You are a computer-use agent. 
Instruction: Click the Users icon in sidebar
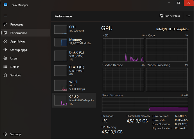click(x=5, y=58)
